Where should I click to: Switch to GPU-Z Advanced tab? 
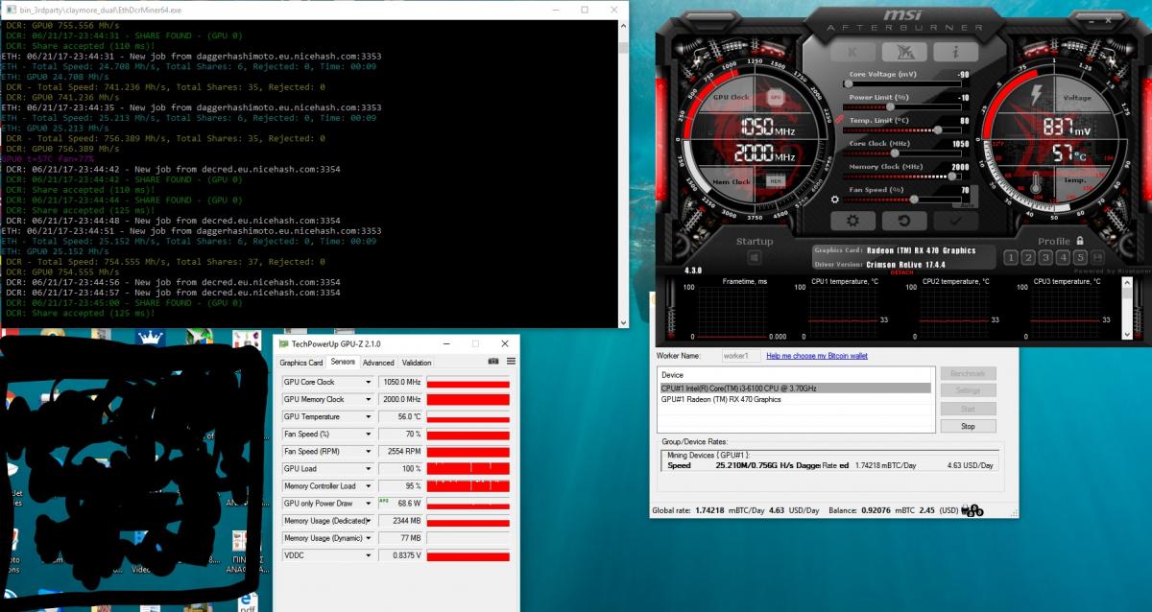tap(378, 363)
